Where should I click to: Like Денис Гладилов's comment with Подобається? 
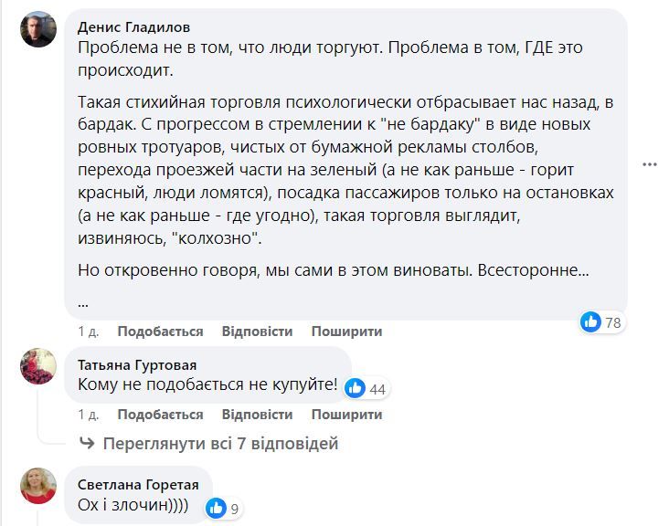pyautogui.click(x=160, y=331)
